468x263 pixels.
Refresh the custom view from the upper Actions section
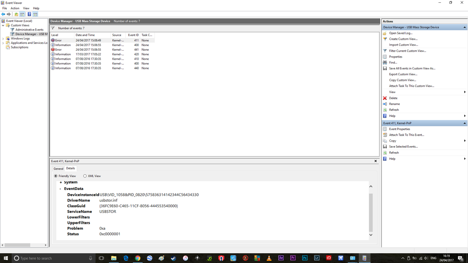[x=394, y=110]
